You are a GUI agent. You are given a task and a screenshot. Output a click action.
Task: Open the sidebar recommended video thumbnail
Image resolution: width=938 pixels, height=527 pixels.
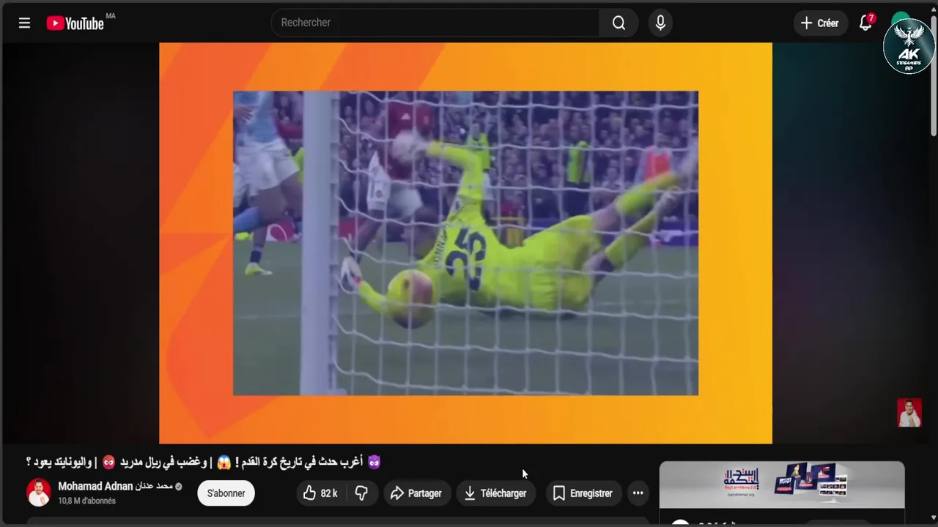point(782,485)
